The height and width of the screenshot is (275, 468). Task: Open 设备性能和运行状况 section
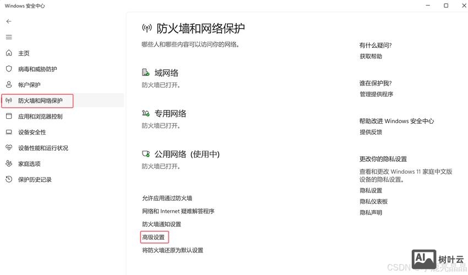(43, 148)
